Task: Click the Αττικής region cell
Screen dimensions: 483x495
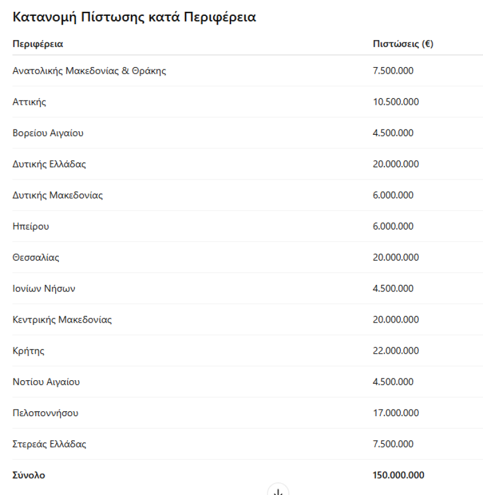Action: pyautogui.click(x=29, y=102)
